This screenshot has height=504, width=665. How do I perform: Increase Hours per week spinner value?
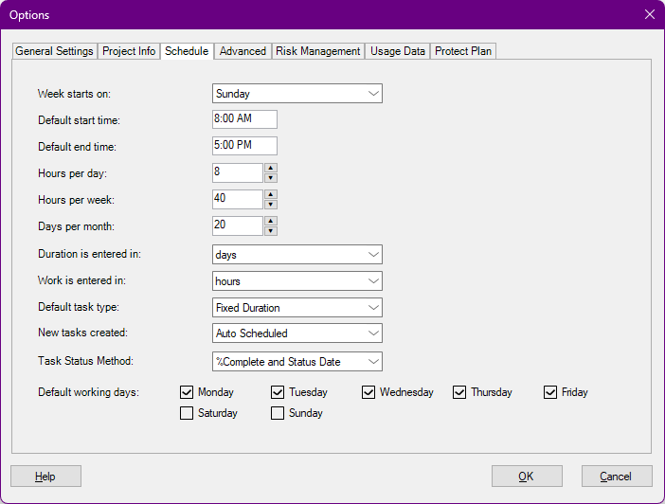tap(271, 194)
